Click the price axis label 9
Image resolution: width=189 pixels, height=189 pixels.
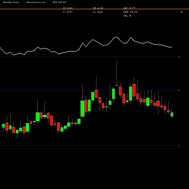[179, 57]
